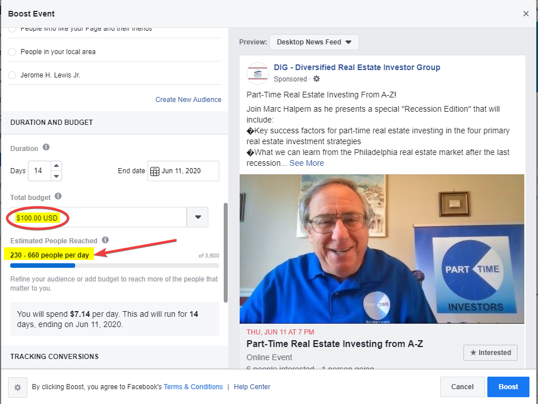Click the 230 - 660 people per day text
Image resolution: width=538 pixels, height=404 pixels.
point(50,255)
